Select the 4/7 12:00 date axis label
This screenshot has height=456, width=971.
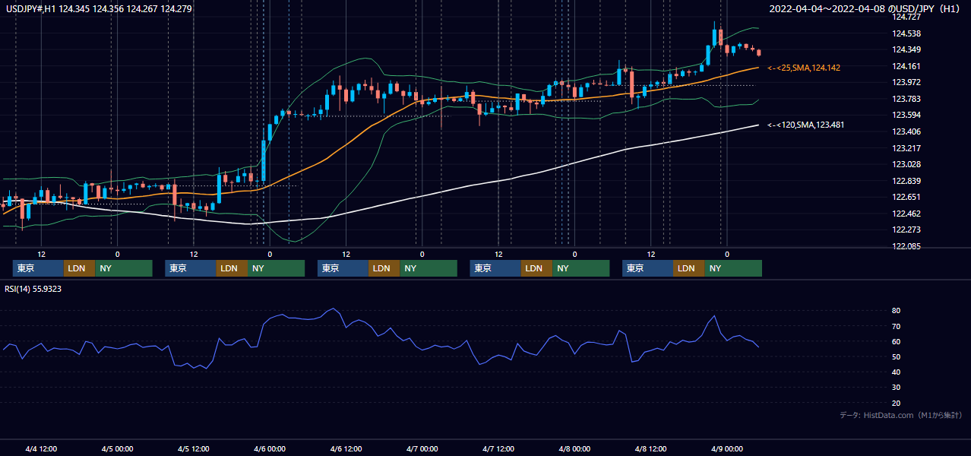tap(498, 448)
